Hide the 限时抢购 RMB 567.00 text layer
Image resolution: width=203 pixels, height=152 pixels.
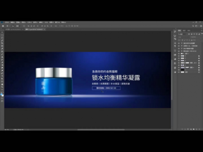179,51
